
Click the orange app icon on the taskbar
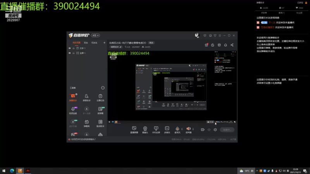pos(20,171)
